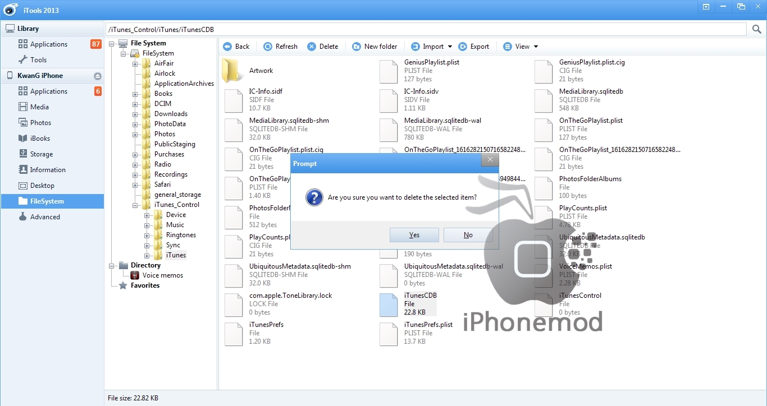Cancel deletion with No button

(x=468, y=235)
